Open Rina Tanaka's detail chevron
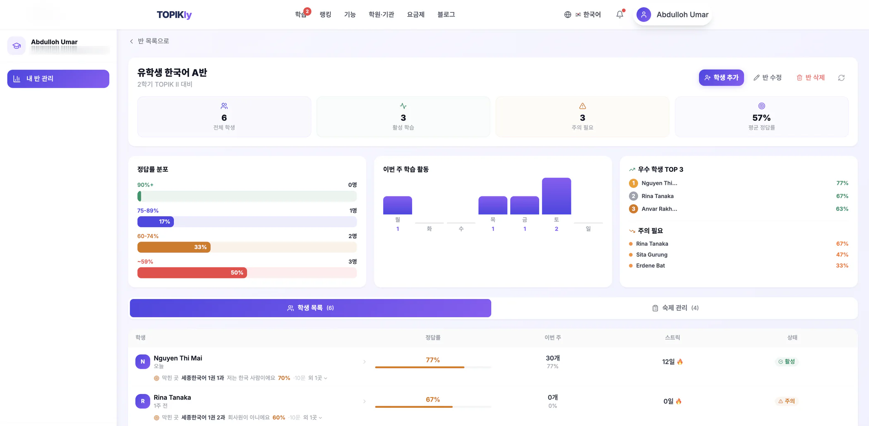Screen dimensions: 869x426 tap(364, 401)
